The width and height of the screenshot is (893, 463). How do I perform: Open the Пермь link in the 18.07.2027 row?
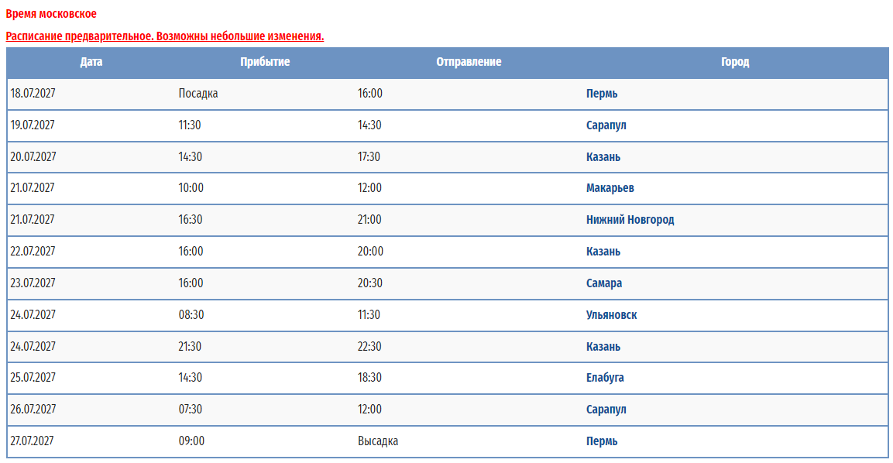(x=602, y=94)
